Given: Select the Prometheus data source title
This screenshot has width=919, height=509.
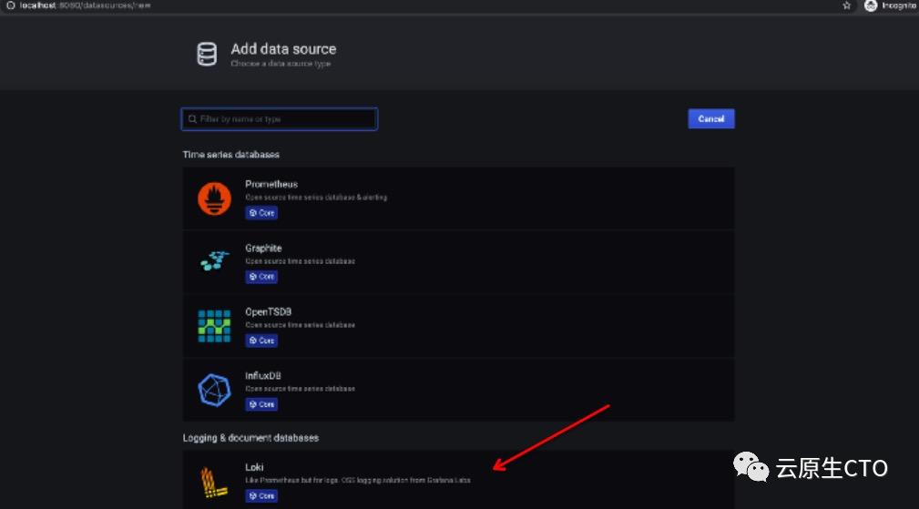Looking at the screenshot, I should (271, 184).
